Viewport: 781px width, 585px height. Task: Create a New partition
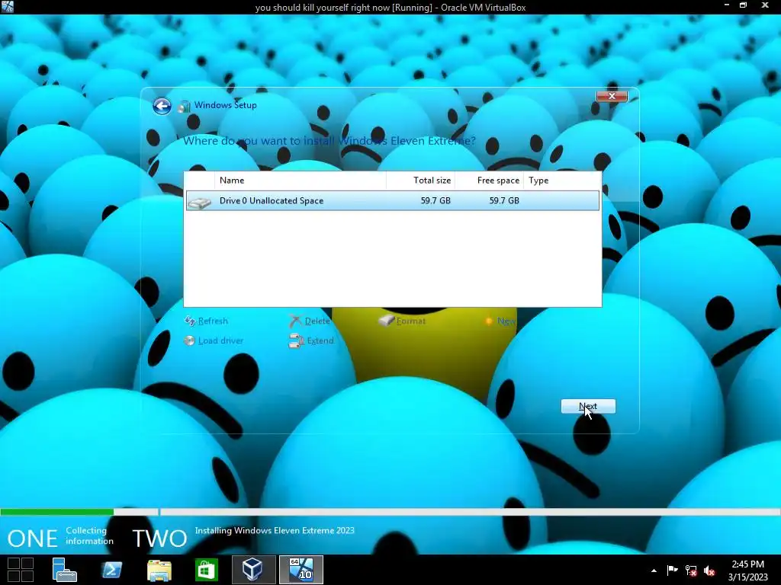click(506, 321)
